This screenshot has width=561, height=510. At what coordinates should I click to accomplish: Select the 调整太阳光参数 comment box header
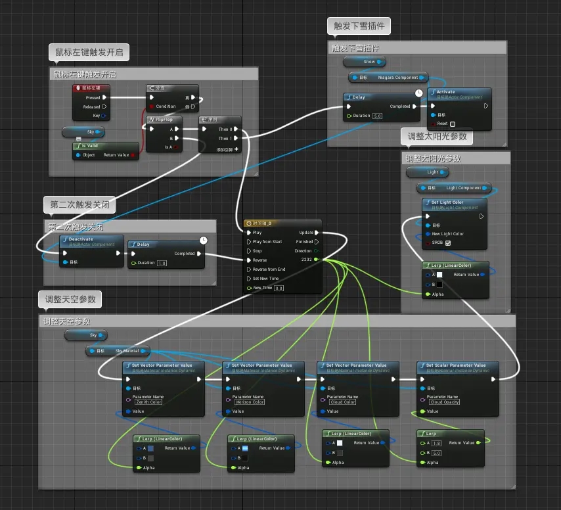(x=456, y=158)
